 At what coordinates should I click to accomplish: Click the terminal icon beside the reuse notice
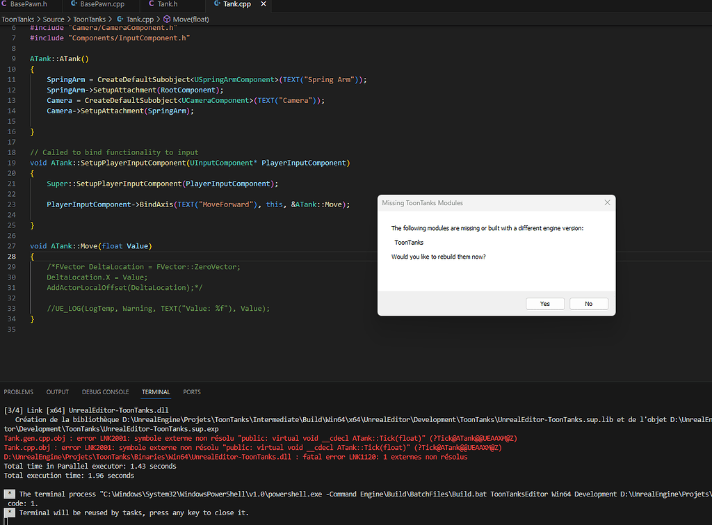(8, 512)
